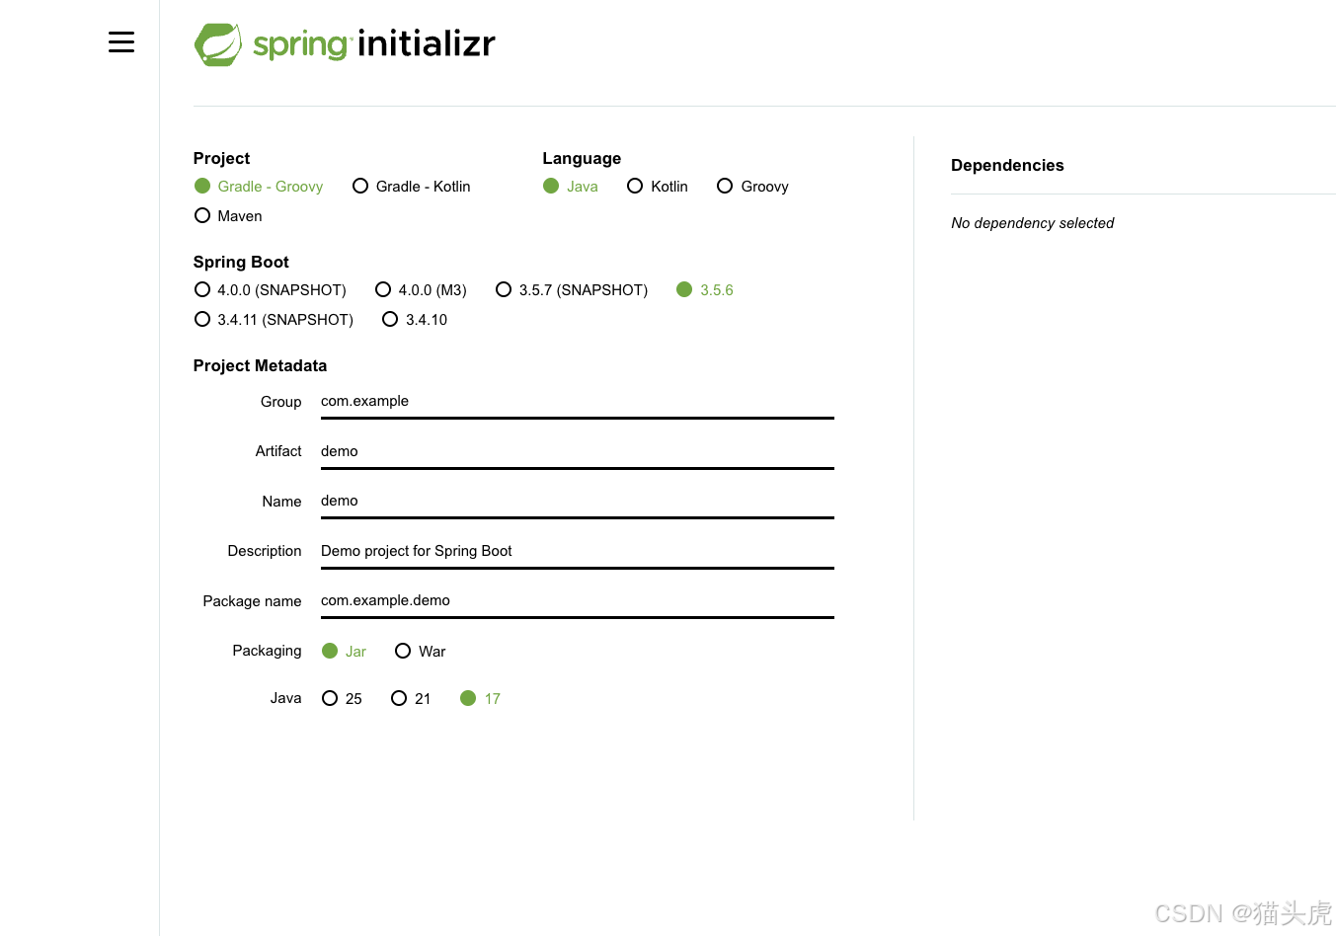The image size is (1336, 936).
Task: Click the Artifact label
Action: pos(278,451)
